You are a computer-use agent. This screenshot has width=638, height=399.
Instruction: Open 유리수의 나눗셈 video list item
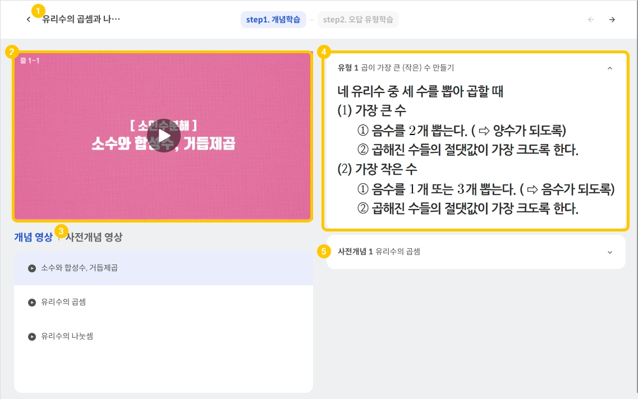(164, 336)
